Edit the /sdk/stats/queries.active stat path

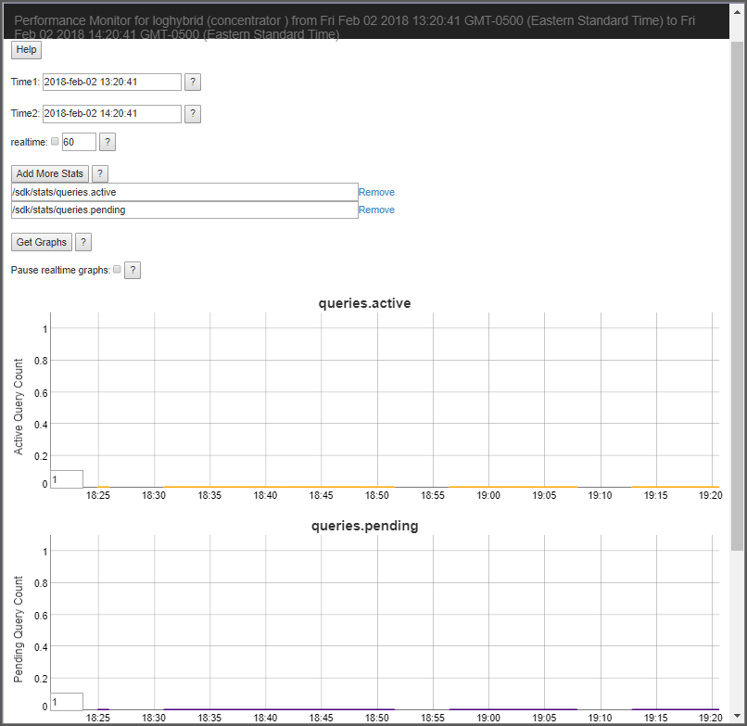pos(183,192)
